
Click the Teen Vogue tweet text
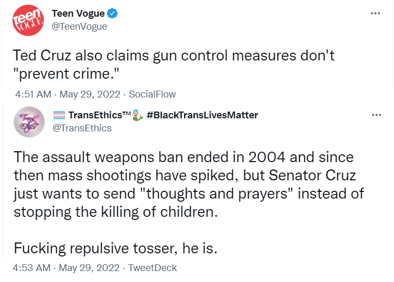(174, 65)
